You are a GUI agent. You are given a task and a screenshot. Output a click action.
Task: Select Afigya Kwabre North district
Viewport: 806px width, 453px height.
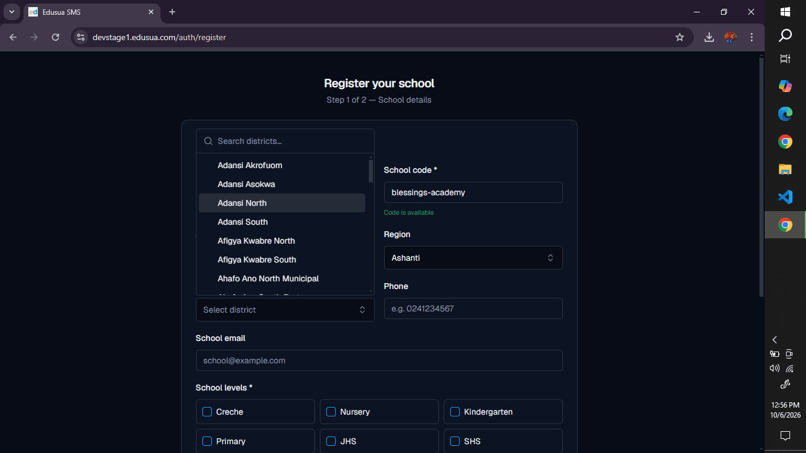pyautogui.click(x=282, y=241)
